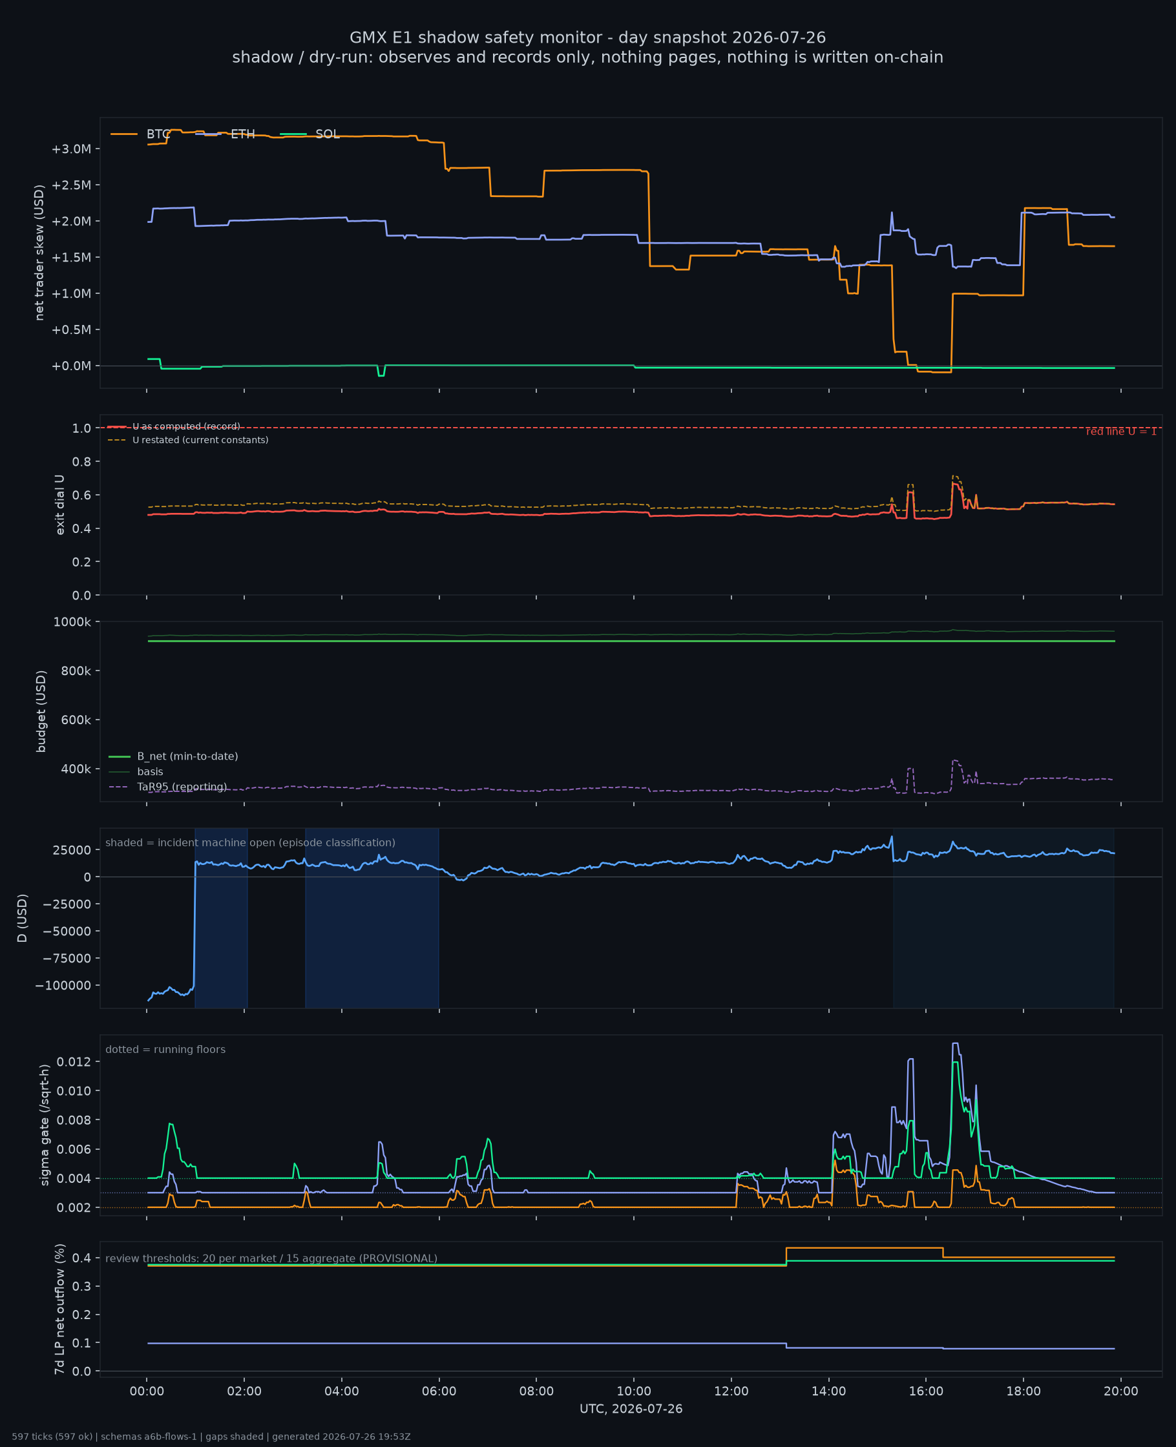
Task: Click the wide shaded incident band before 06:00
Action: pyautogui.click(x=372, y=917)
